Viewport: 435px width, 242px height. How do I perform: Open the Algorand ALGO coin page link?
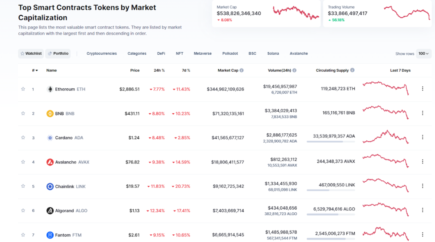coord(71,211)
